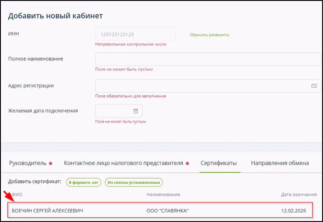Click red error dot beside Руководитель tab
Screen dimensions: 323x222
pyautogui.click(x=51, y=163)
